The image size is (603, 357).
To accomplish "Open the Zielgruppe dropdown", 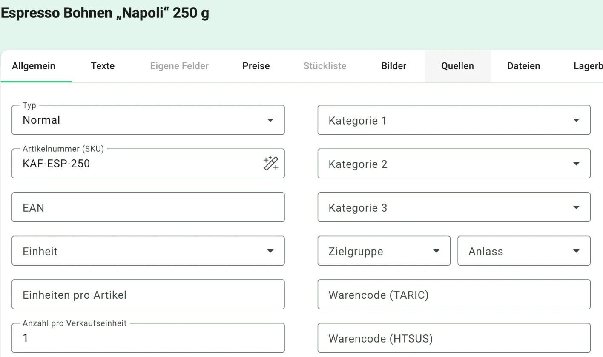I will tap(384, 251).
